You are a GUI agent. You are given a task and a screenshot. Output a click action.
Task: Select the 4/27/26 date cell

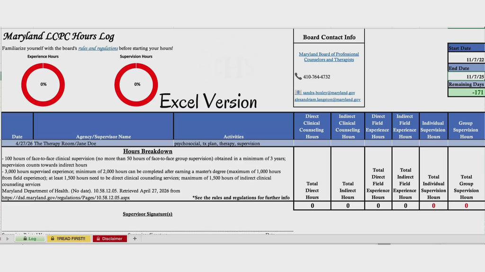tap(17, 143)
